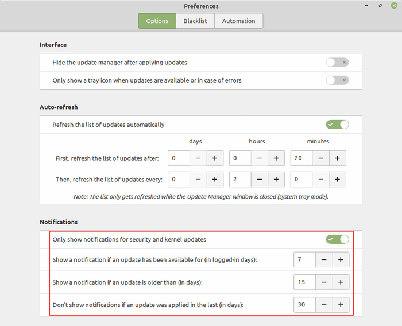This screenshot has height=326, width=402.
Task: Click the 'minutes' column header
Action: pos(318,141)
